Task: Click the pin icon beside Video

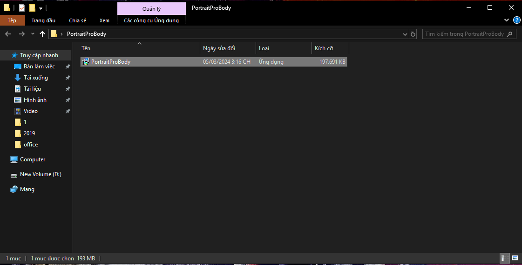Action: (68, 111)
